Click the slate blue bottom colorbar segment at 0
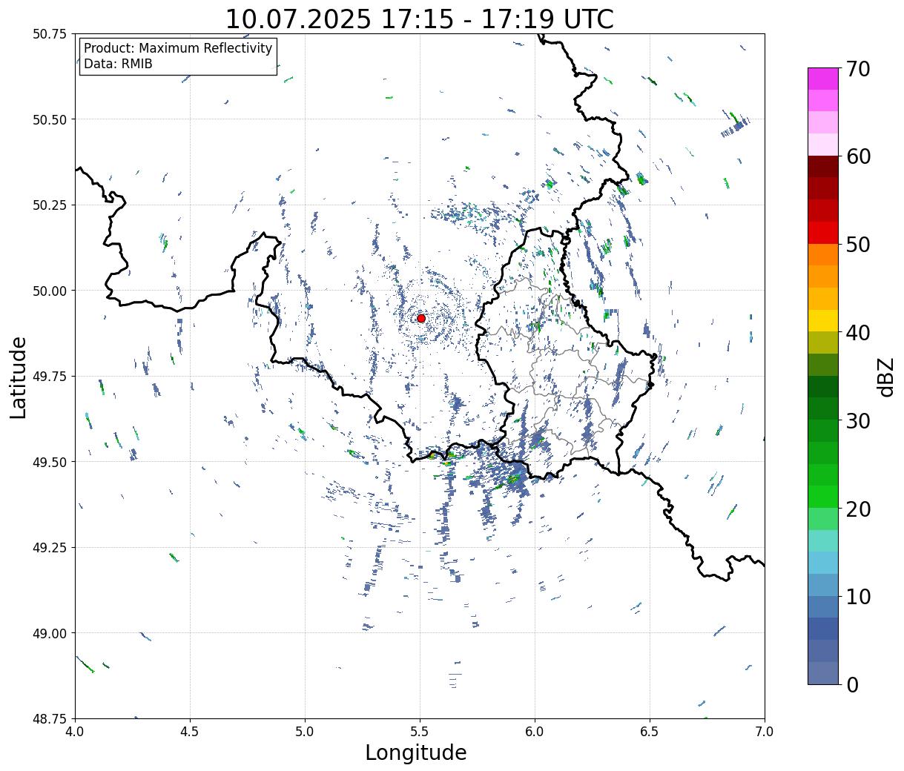 [823, 672]
